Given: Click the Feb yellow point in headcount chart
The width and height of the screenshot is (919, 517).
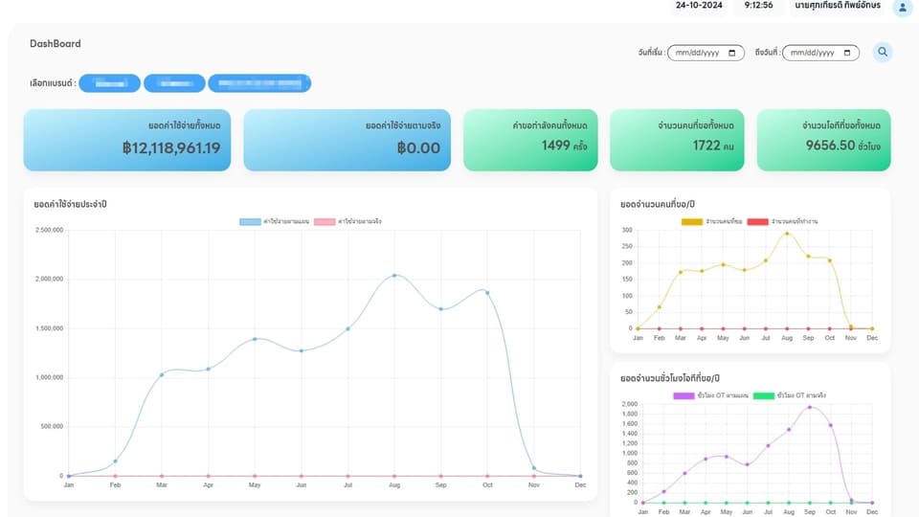Looking at the screenshot, I should [x=660, y=307].
